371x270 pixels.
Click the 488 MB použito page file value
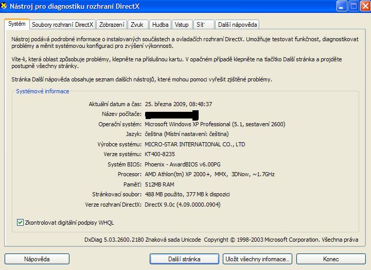click(187, 194)
